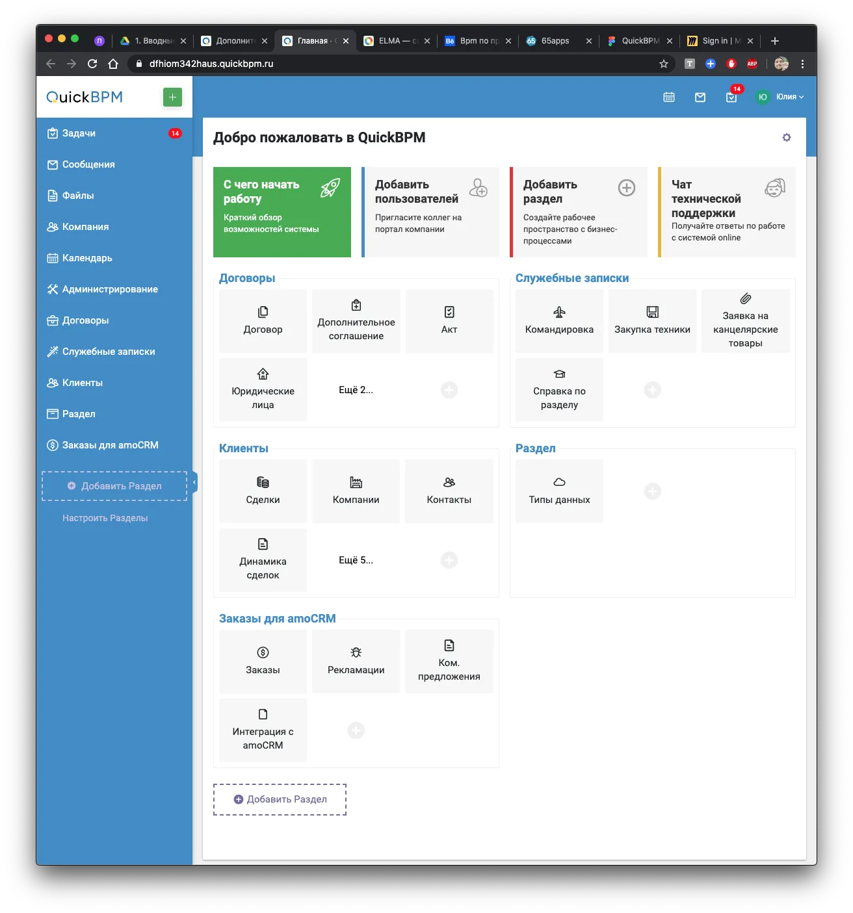Click the Настроить Разделы link
Viewport: 853px width, 913px height.
(105, 518)
